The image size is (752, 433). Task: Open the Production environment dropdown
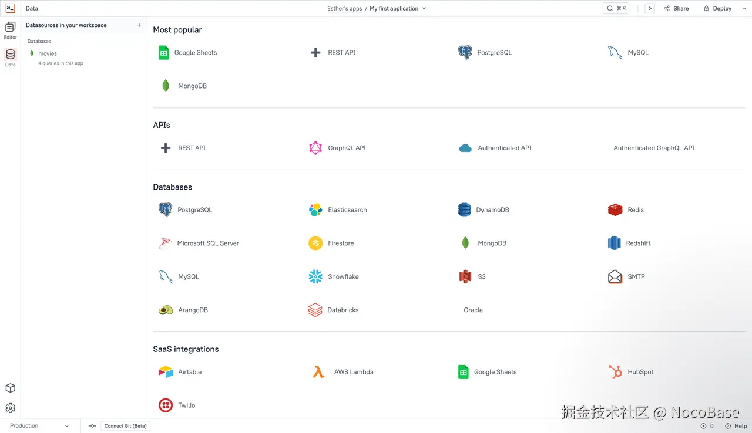point(38,425)
